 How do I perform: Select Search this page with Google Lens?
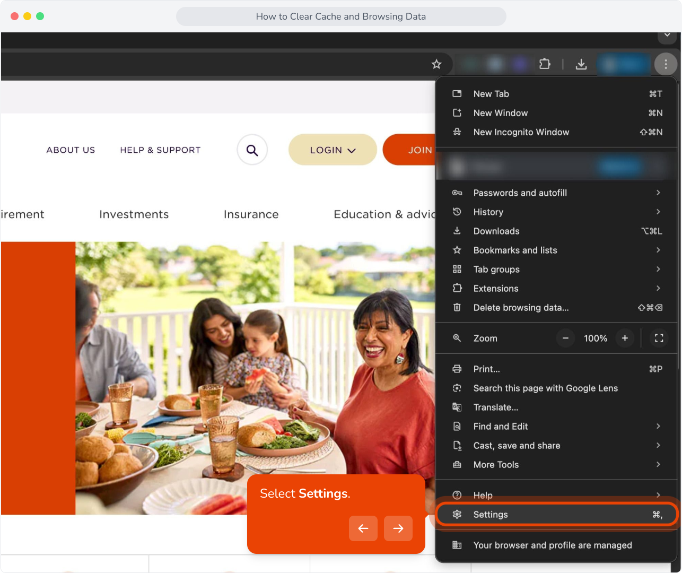pos(556,388)
